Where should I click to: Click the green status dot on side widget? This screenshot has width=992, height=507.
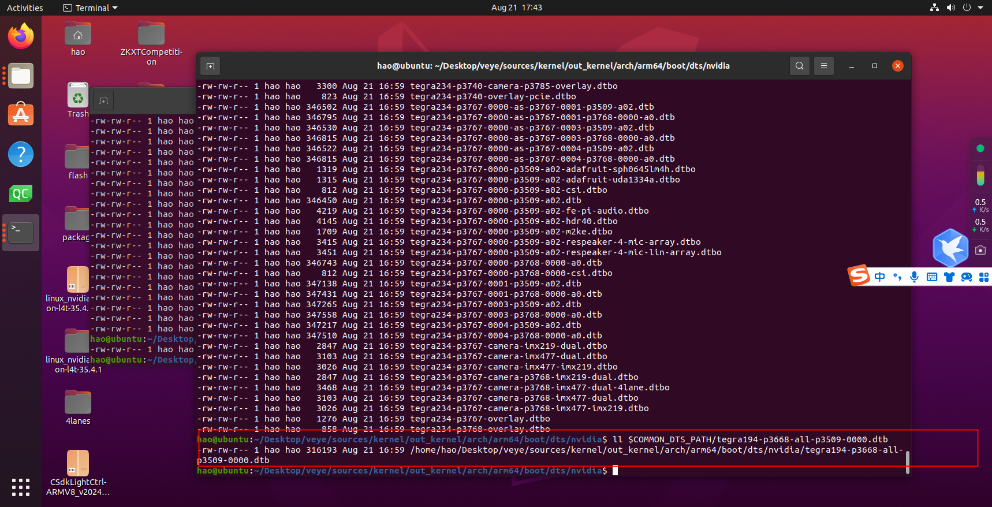tap(980, 148)
